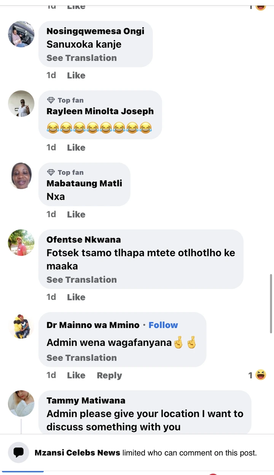Open Dr Mainno wa Mmino's profile picture
The image size is (274, 475).
(x=21, y=326)
